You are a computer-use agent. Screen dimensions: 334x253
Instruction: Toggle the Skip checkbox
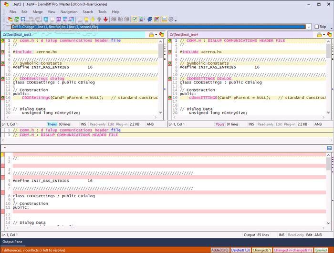[317, 27]
